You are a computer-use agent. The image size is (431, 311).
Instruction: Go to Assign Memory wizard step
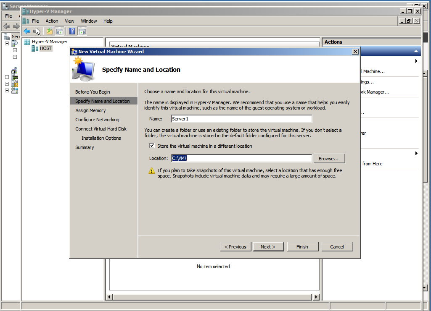coord(90,110)
